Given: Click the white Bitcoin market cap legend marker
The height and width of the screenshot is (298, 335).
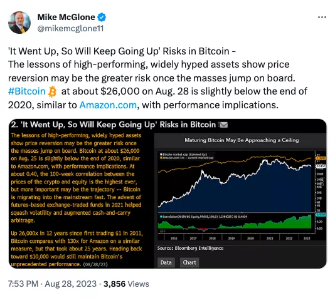Looking at the screenshot, I should click(161, 155).
